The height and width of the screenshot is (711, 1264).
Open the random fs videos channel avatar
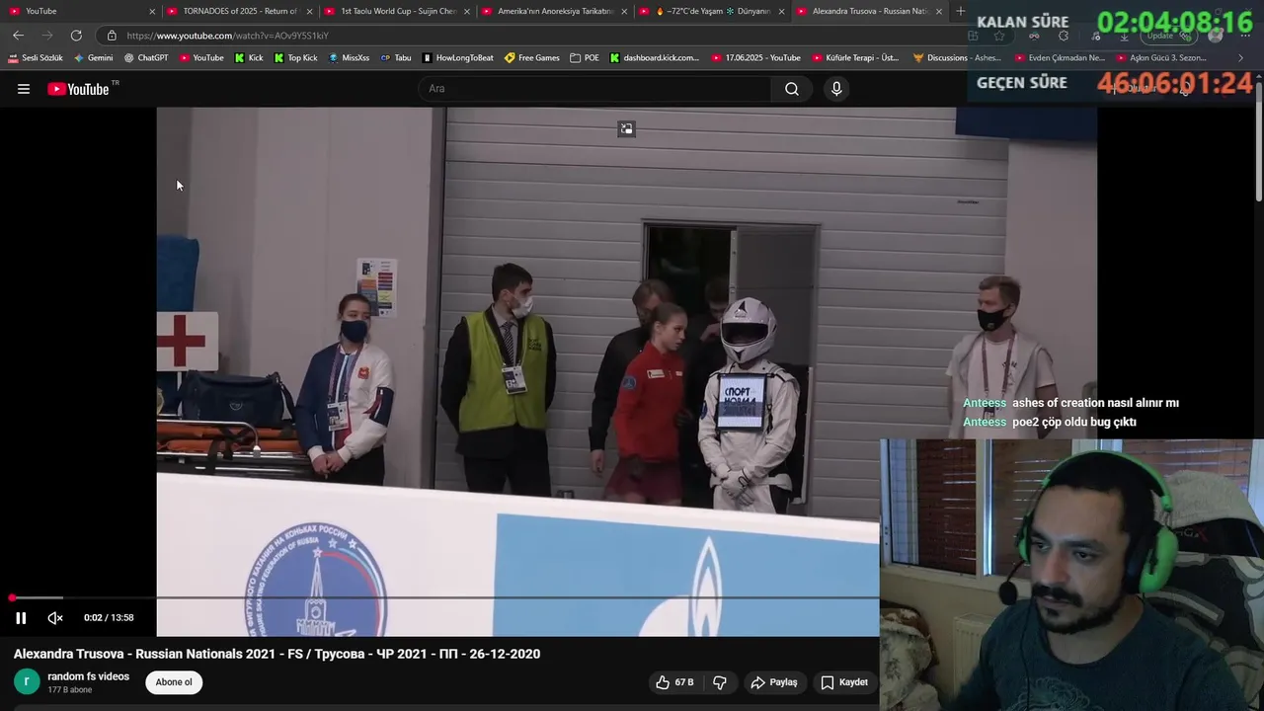pyautogui.click(x=27, y=682)
